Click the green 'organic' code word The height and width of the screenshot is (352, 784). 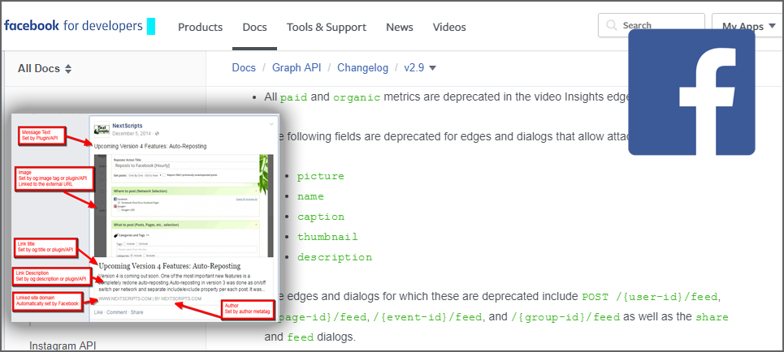(x=357, y=97)
